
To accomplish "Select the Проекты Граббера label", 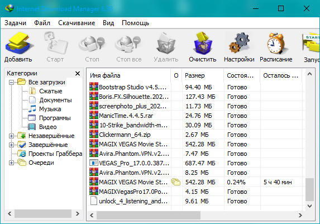I will 55,154.
